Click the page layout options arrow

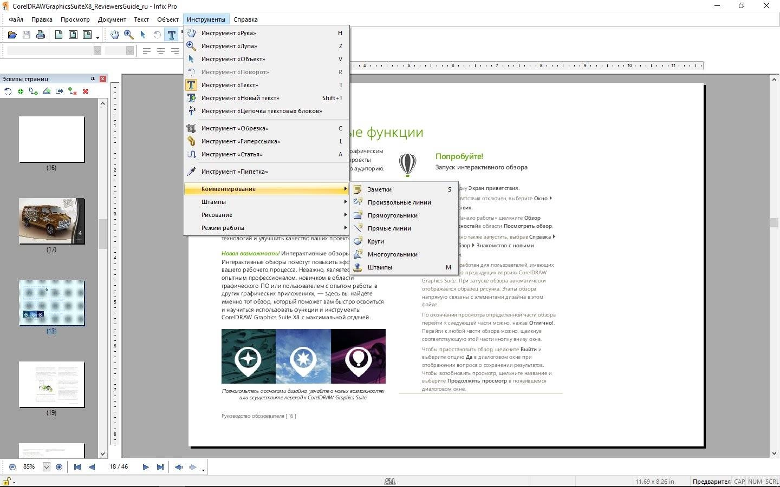pos(98,37)
